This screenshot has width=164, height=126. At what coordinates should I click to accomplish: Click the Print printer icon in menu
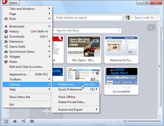[x=6, y=19]
